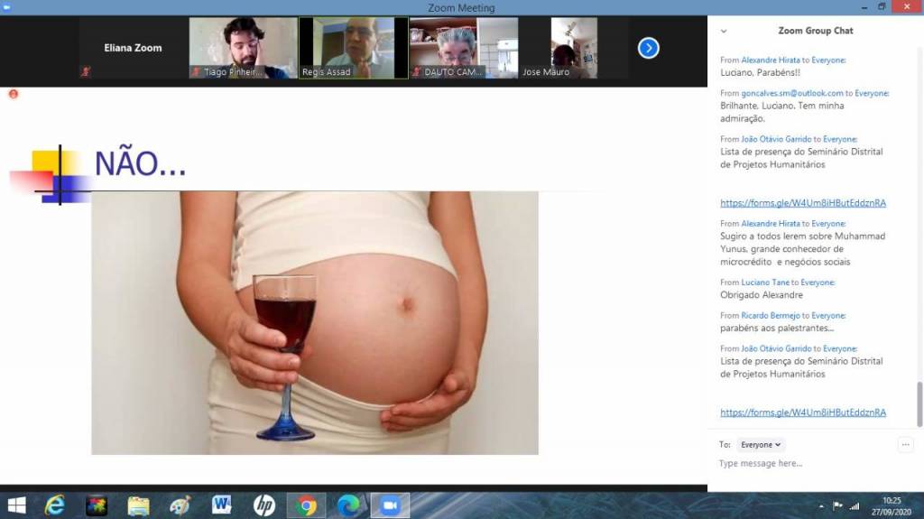Collapse the Zoom Group Chat panel chevron
Image resolution: width=924 pixels, height=519 pixels.
pos(724,31)
